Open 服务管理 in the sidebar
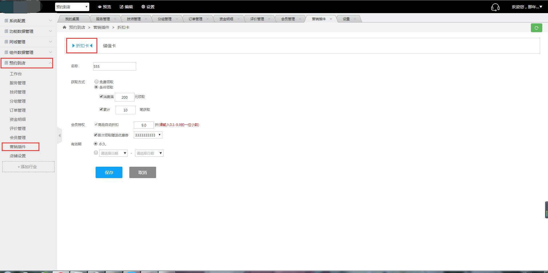Image resolution: width=548 pixels, height=273 pixels. point(18,83)
